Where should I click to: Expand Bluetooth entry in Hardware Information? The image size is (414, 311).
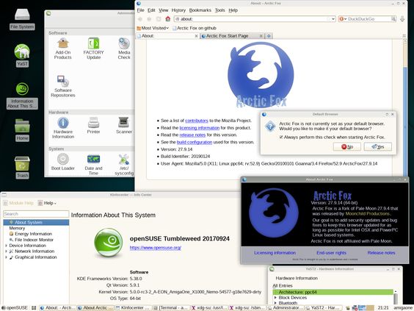(x=275, y=303)
